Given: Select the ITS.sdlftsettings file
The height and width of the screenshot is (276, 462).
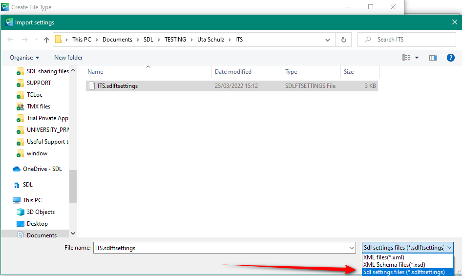Looking at the screenshot, I should click(232, 86).
